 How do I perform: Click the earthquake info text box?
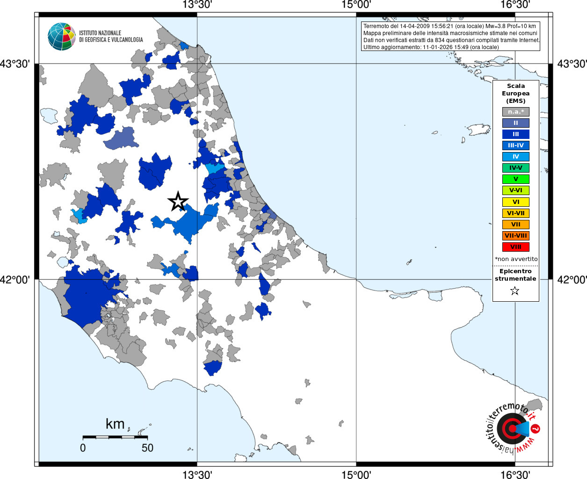pyautogui.click(x=451, y=36)
